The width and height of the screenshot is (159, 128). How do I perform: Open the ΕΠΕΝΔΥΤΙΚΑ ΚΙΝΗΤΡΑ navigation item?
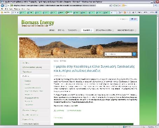coord(104,30)
